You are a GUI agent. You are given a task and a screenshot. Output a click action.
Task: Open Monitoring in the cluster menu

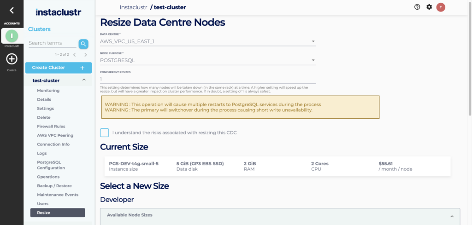click(x=48, y=91)
